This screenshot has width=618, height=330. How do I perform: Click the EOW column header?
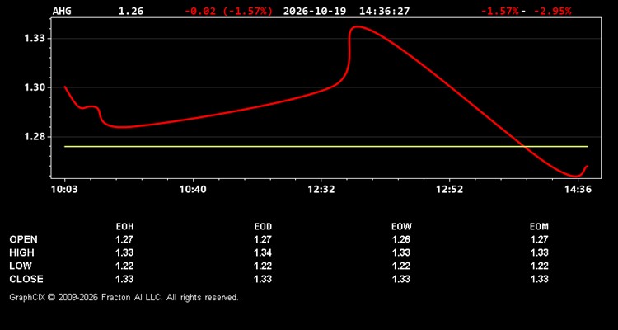(401, 227)
